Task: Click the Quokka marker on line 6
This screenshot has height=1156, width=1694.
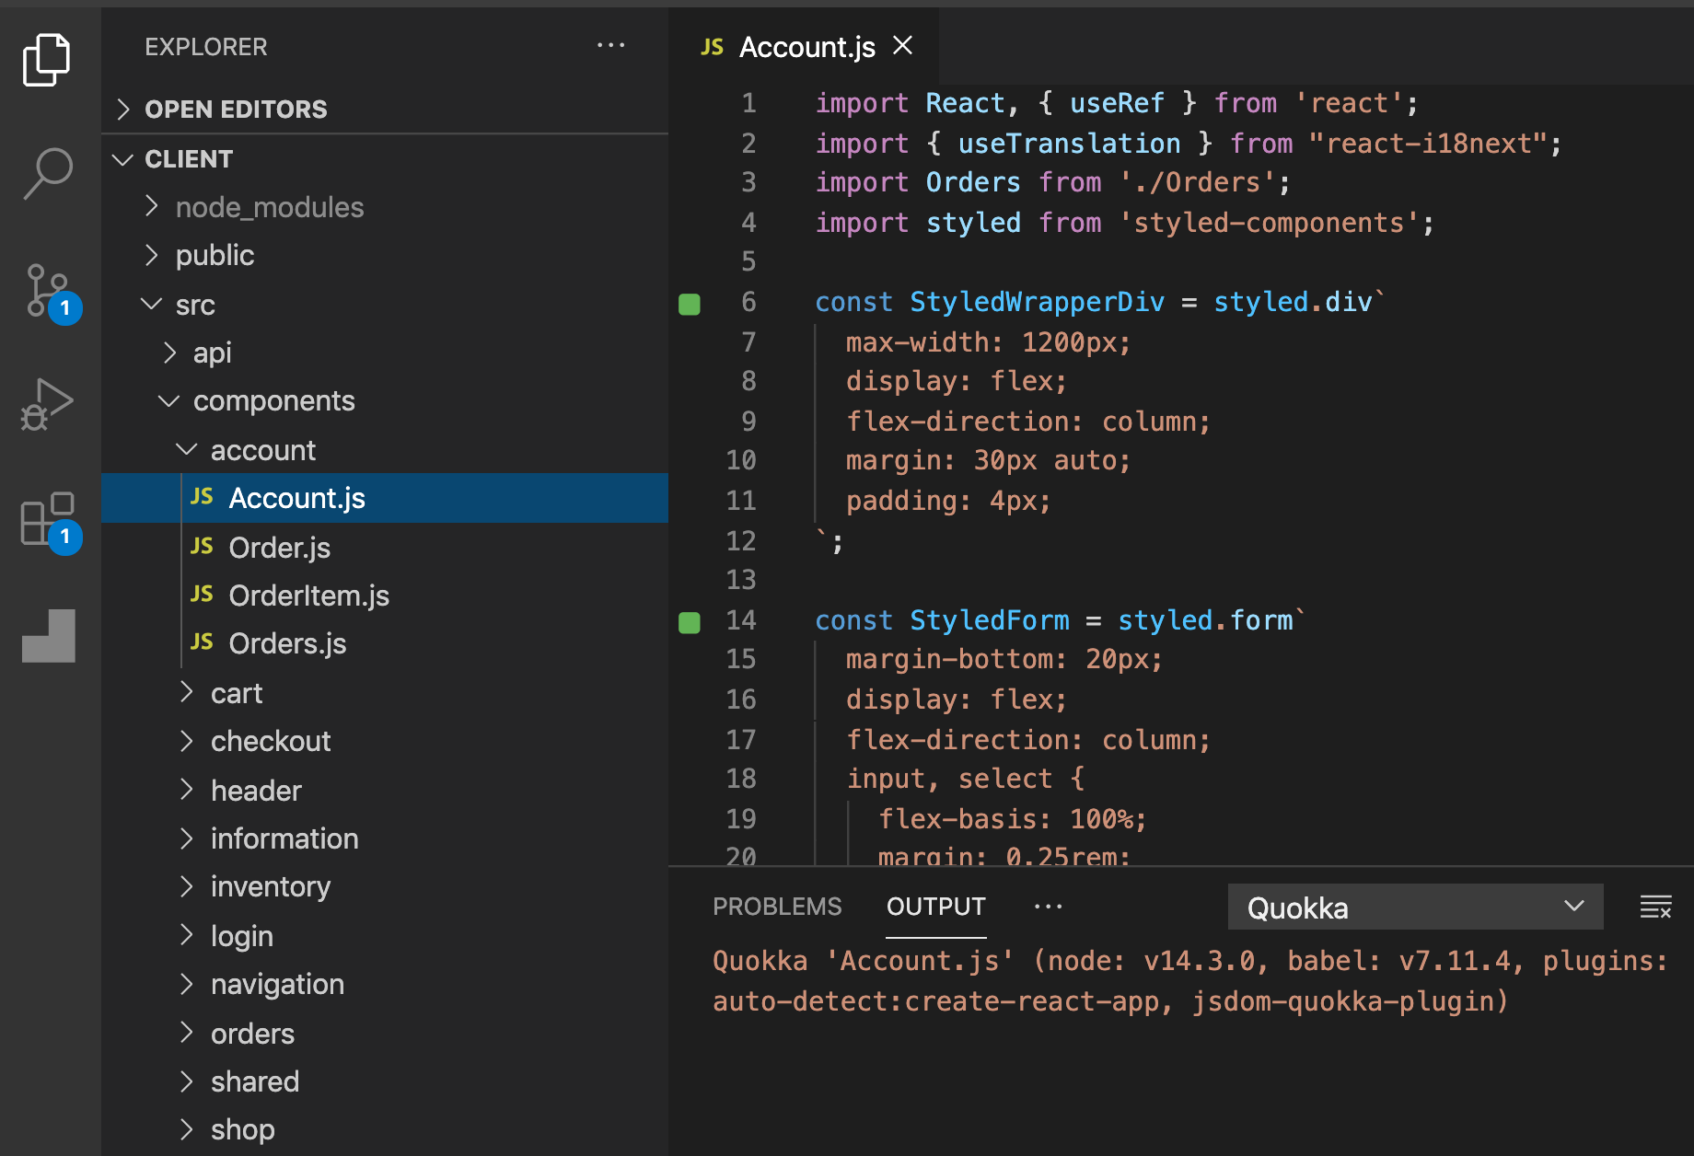Action: point(689,303)
